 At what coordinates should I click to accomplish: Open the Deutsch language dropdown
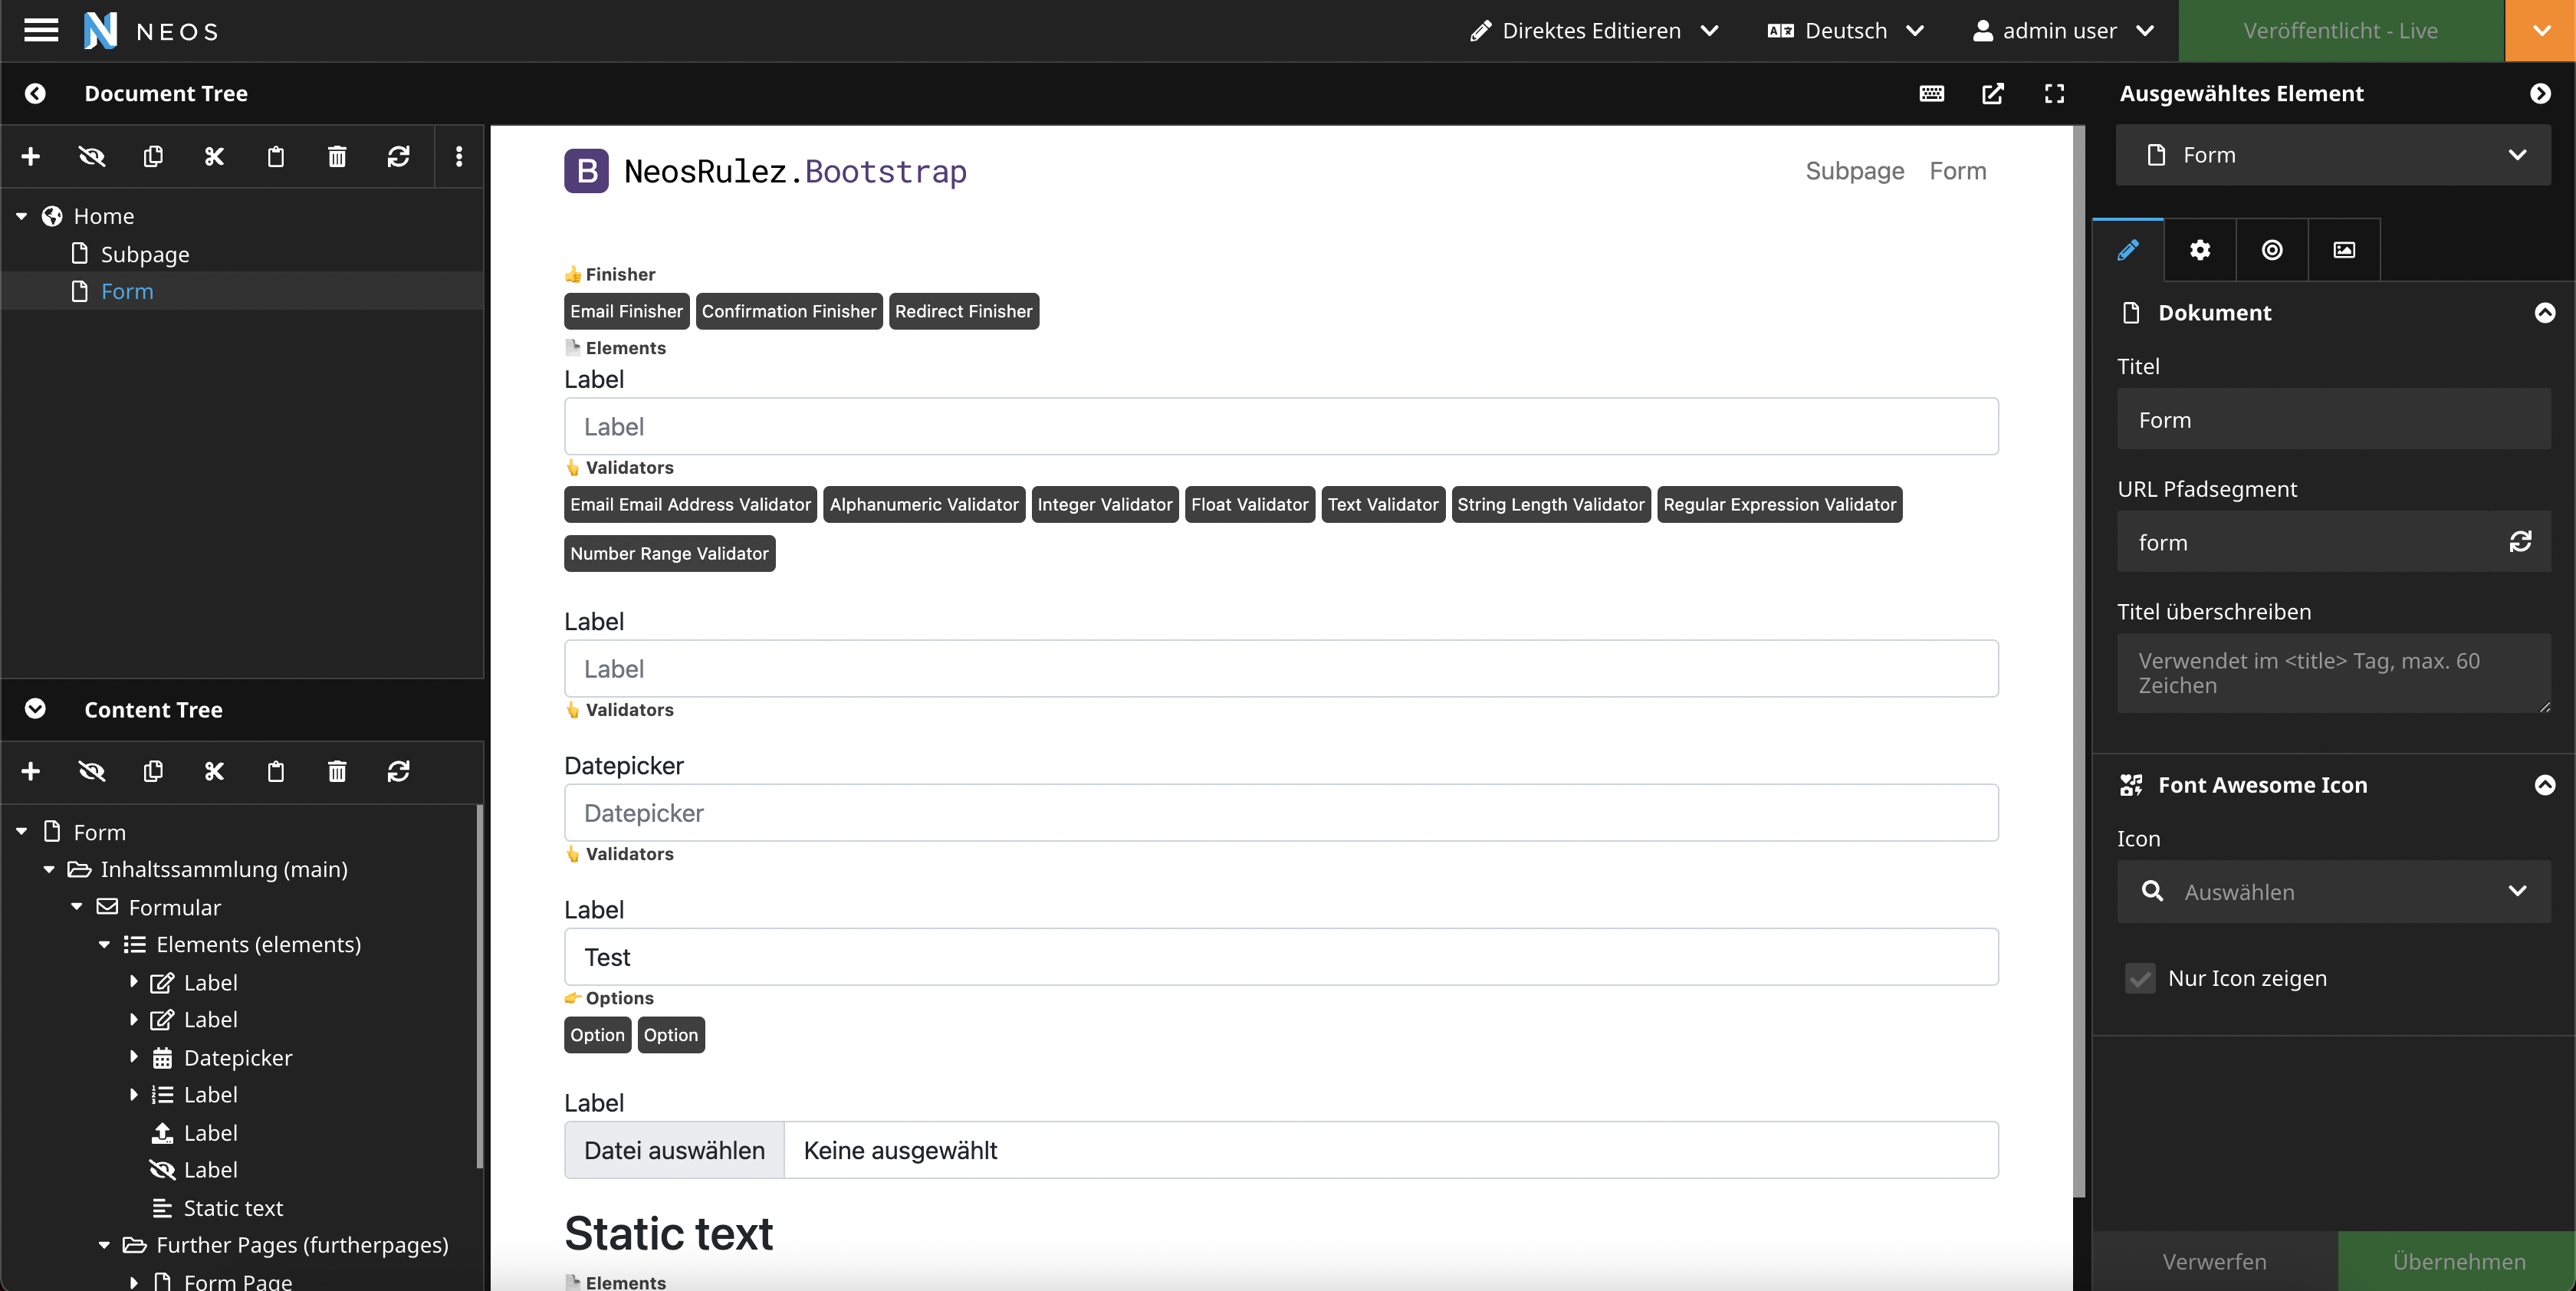click(1845, 30)
